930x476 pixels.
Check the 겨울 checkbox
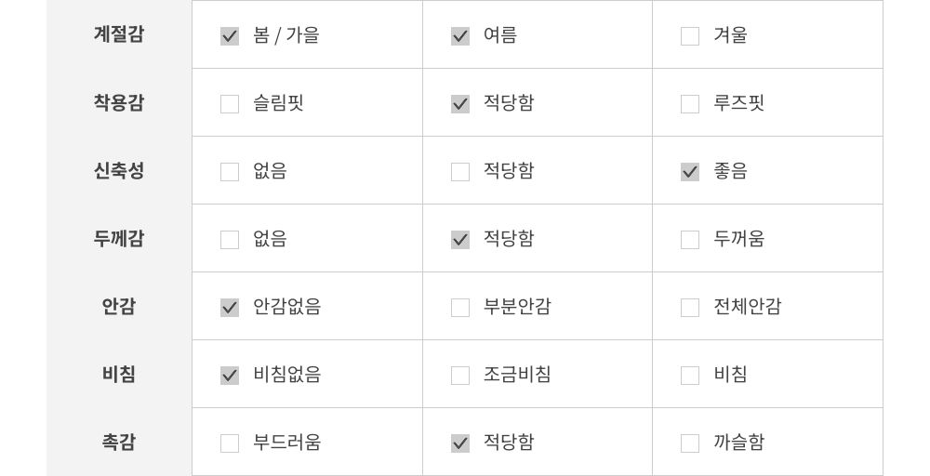click(x=690, y=36)
